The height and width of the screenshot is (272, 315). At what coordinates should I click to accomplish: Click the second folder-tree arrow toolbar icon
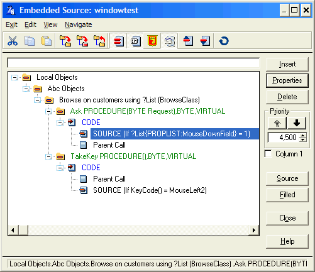coord(82,41)
